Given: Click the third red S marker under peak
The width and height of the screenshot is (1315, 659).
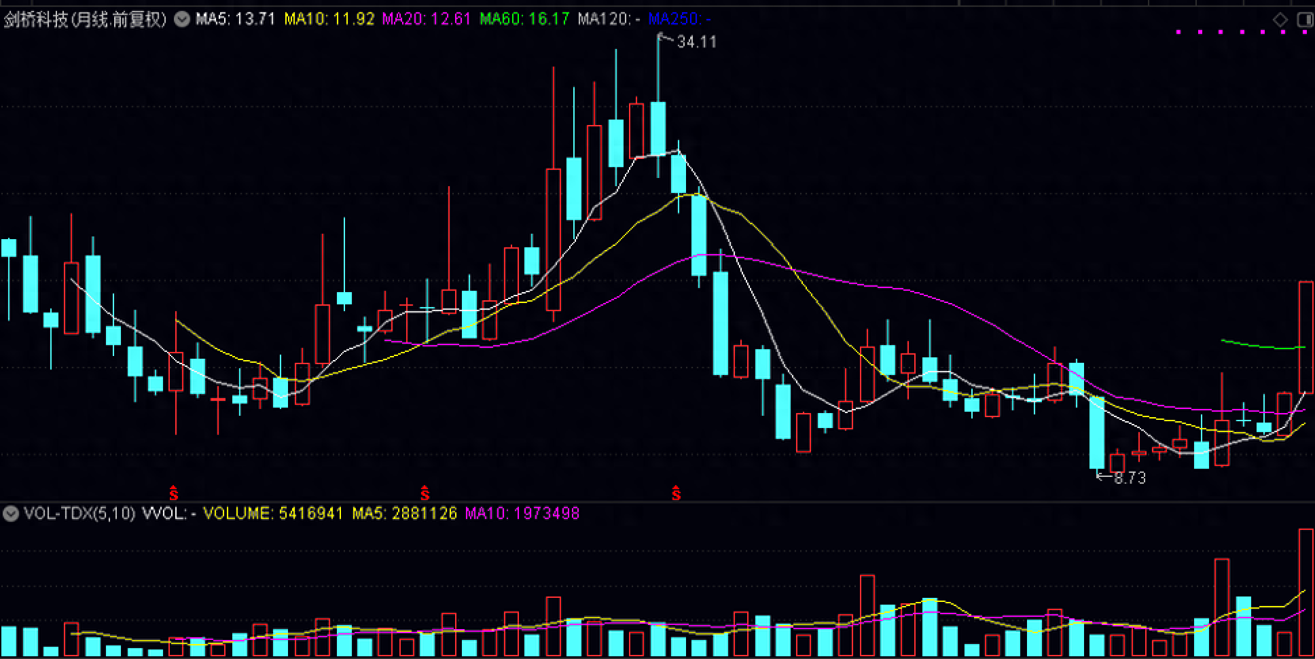Looking at the screenshot, I should point(676,492).
